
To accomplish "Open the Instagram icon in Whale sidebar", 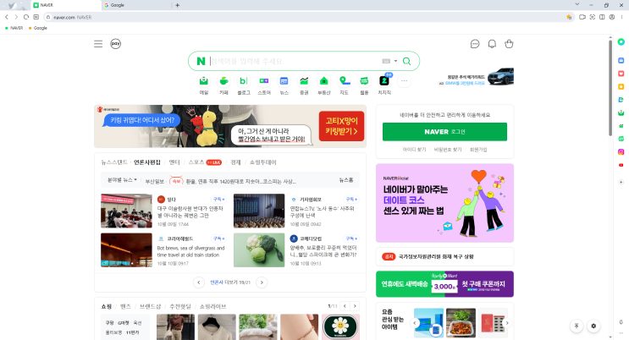I will [621, 152].
